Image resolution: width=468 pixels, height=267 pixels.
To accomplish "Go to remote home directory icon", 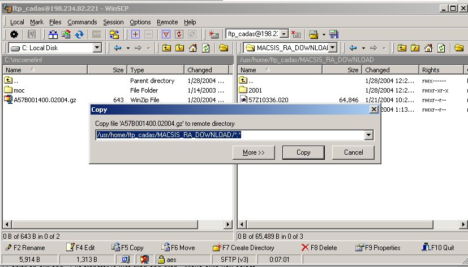I will coord(428,47).
